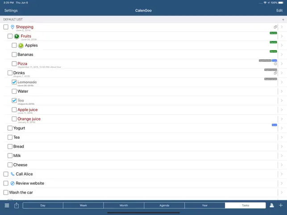Check off the Bananas task

click(14, 54)
